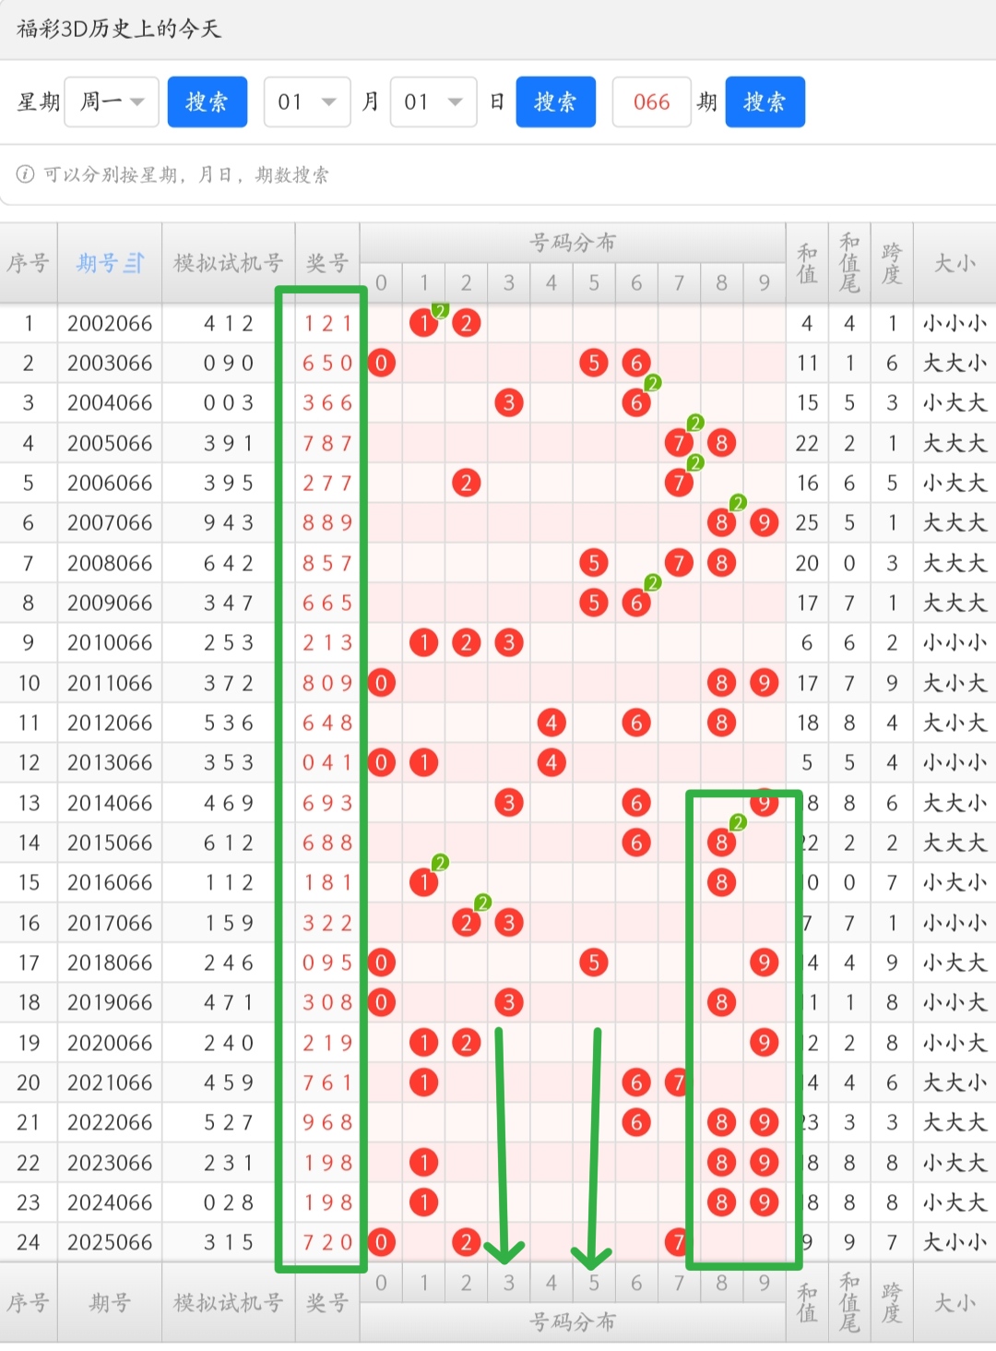Click the 大小 column header at top
This screenshot has height=1351, width=996.
(954, 264)
